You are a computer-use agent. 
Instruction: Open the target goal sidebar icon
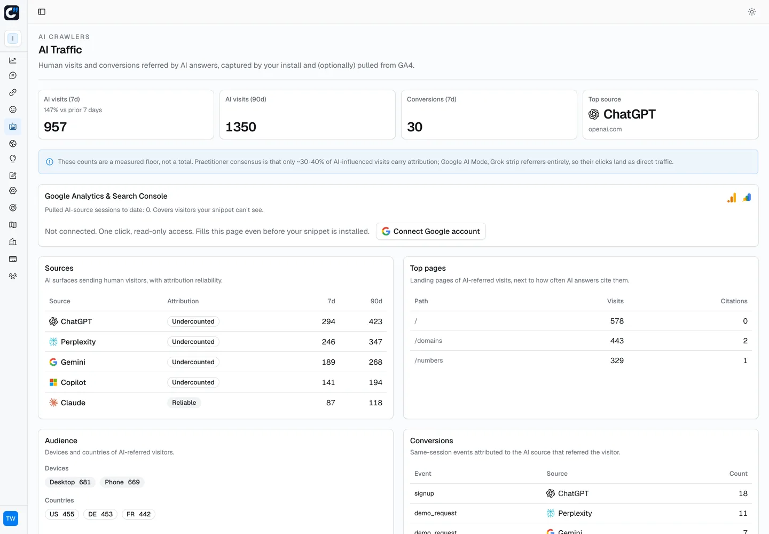coord(13,208)
